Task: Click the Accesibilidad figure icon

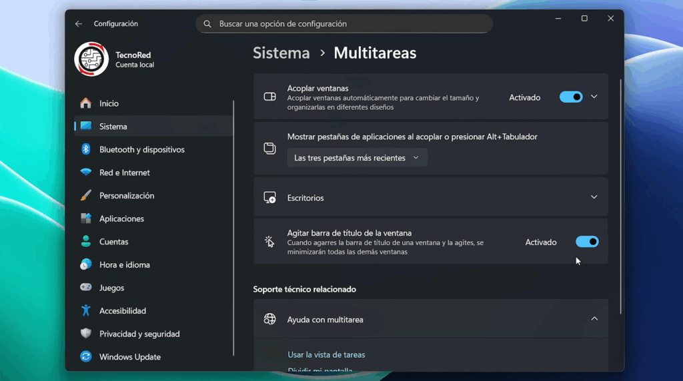Action: [86, 311]
